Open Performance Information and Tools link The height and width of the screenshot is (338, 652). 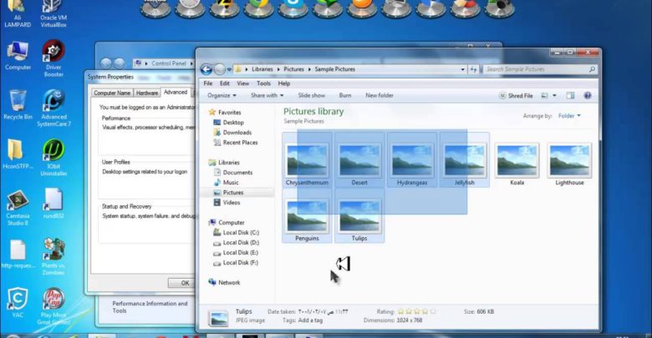coord(150,307)
